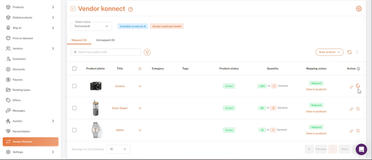372x160 pixels.
Task: Click View in products for Glass Sipper
Action: [x=316, y=112]
